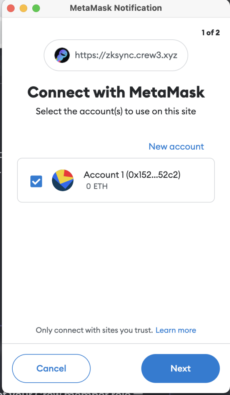Proceed with the Next button
This screenshot has height=395, width=230.
point(180,368)
